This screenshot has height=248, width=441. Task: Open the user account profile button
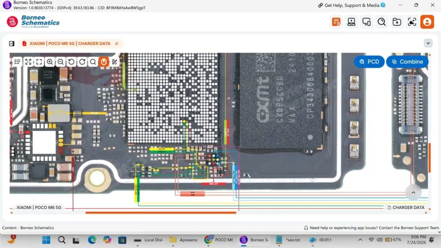[x=427, y=22]
